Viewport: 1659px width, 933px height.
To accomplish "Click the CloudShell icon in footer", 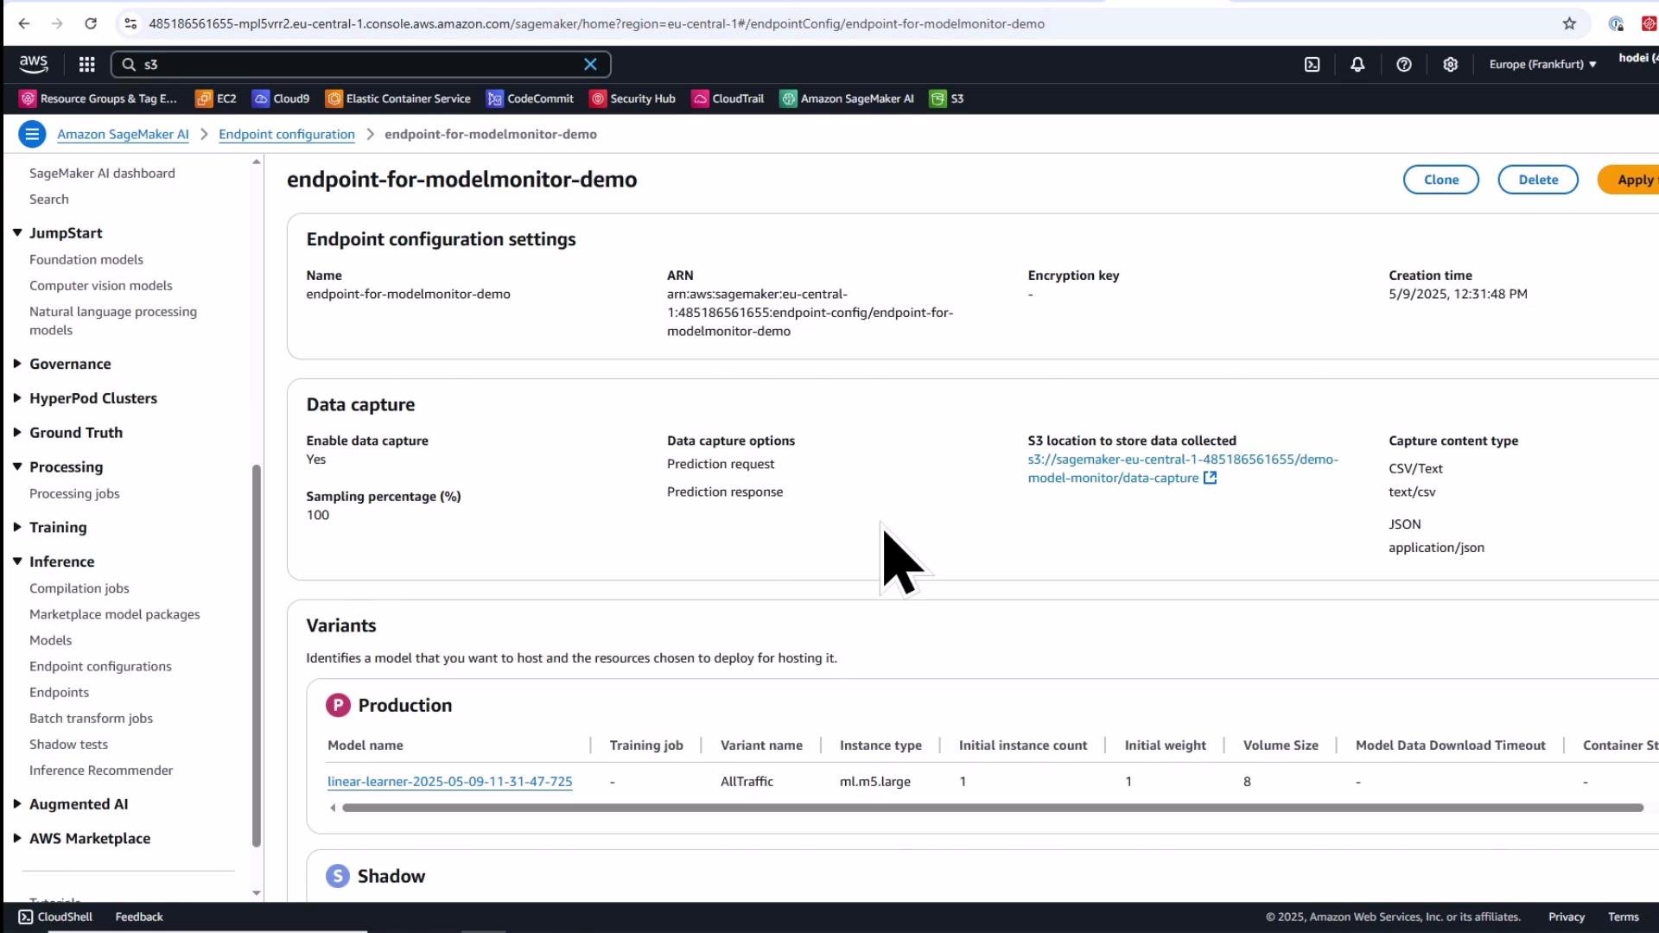I will tap(25, 917).
